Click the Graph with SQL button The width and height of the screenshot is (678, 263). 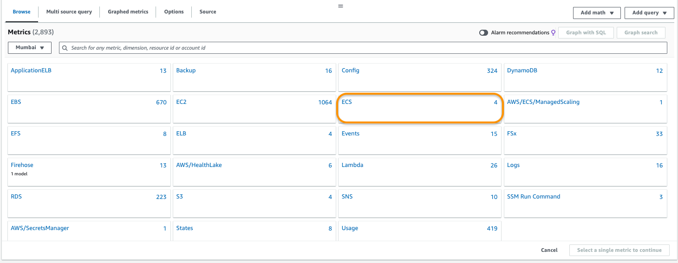(x=586, y=33)
